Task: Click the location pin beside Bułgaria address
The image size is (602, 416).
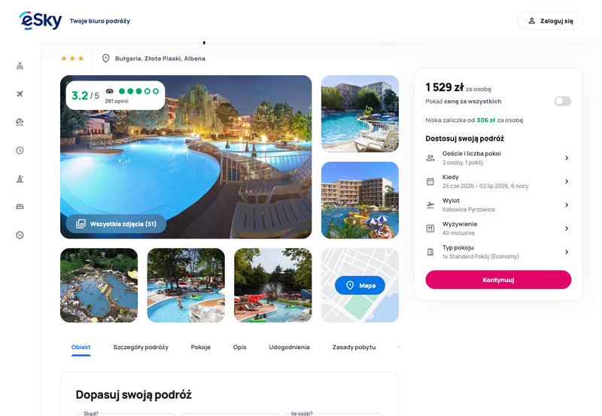Action: click(105, 59)
